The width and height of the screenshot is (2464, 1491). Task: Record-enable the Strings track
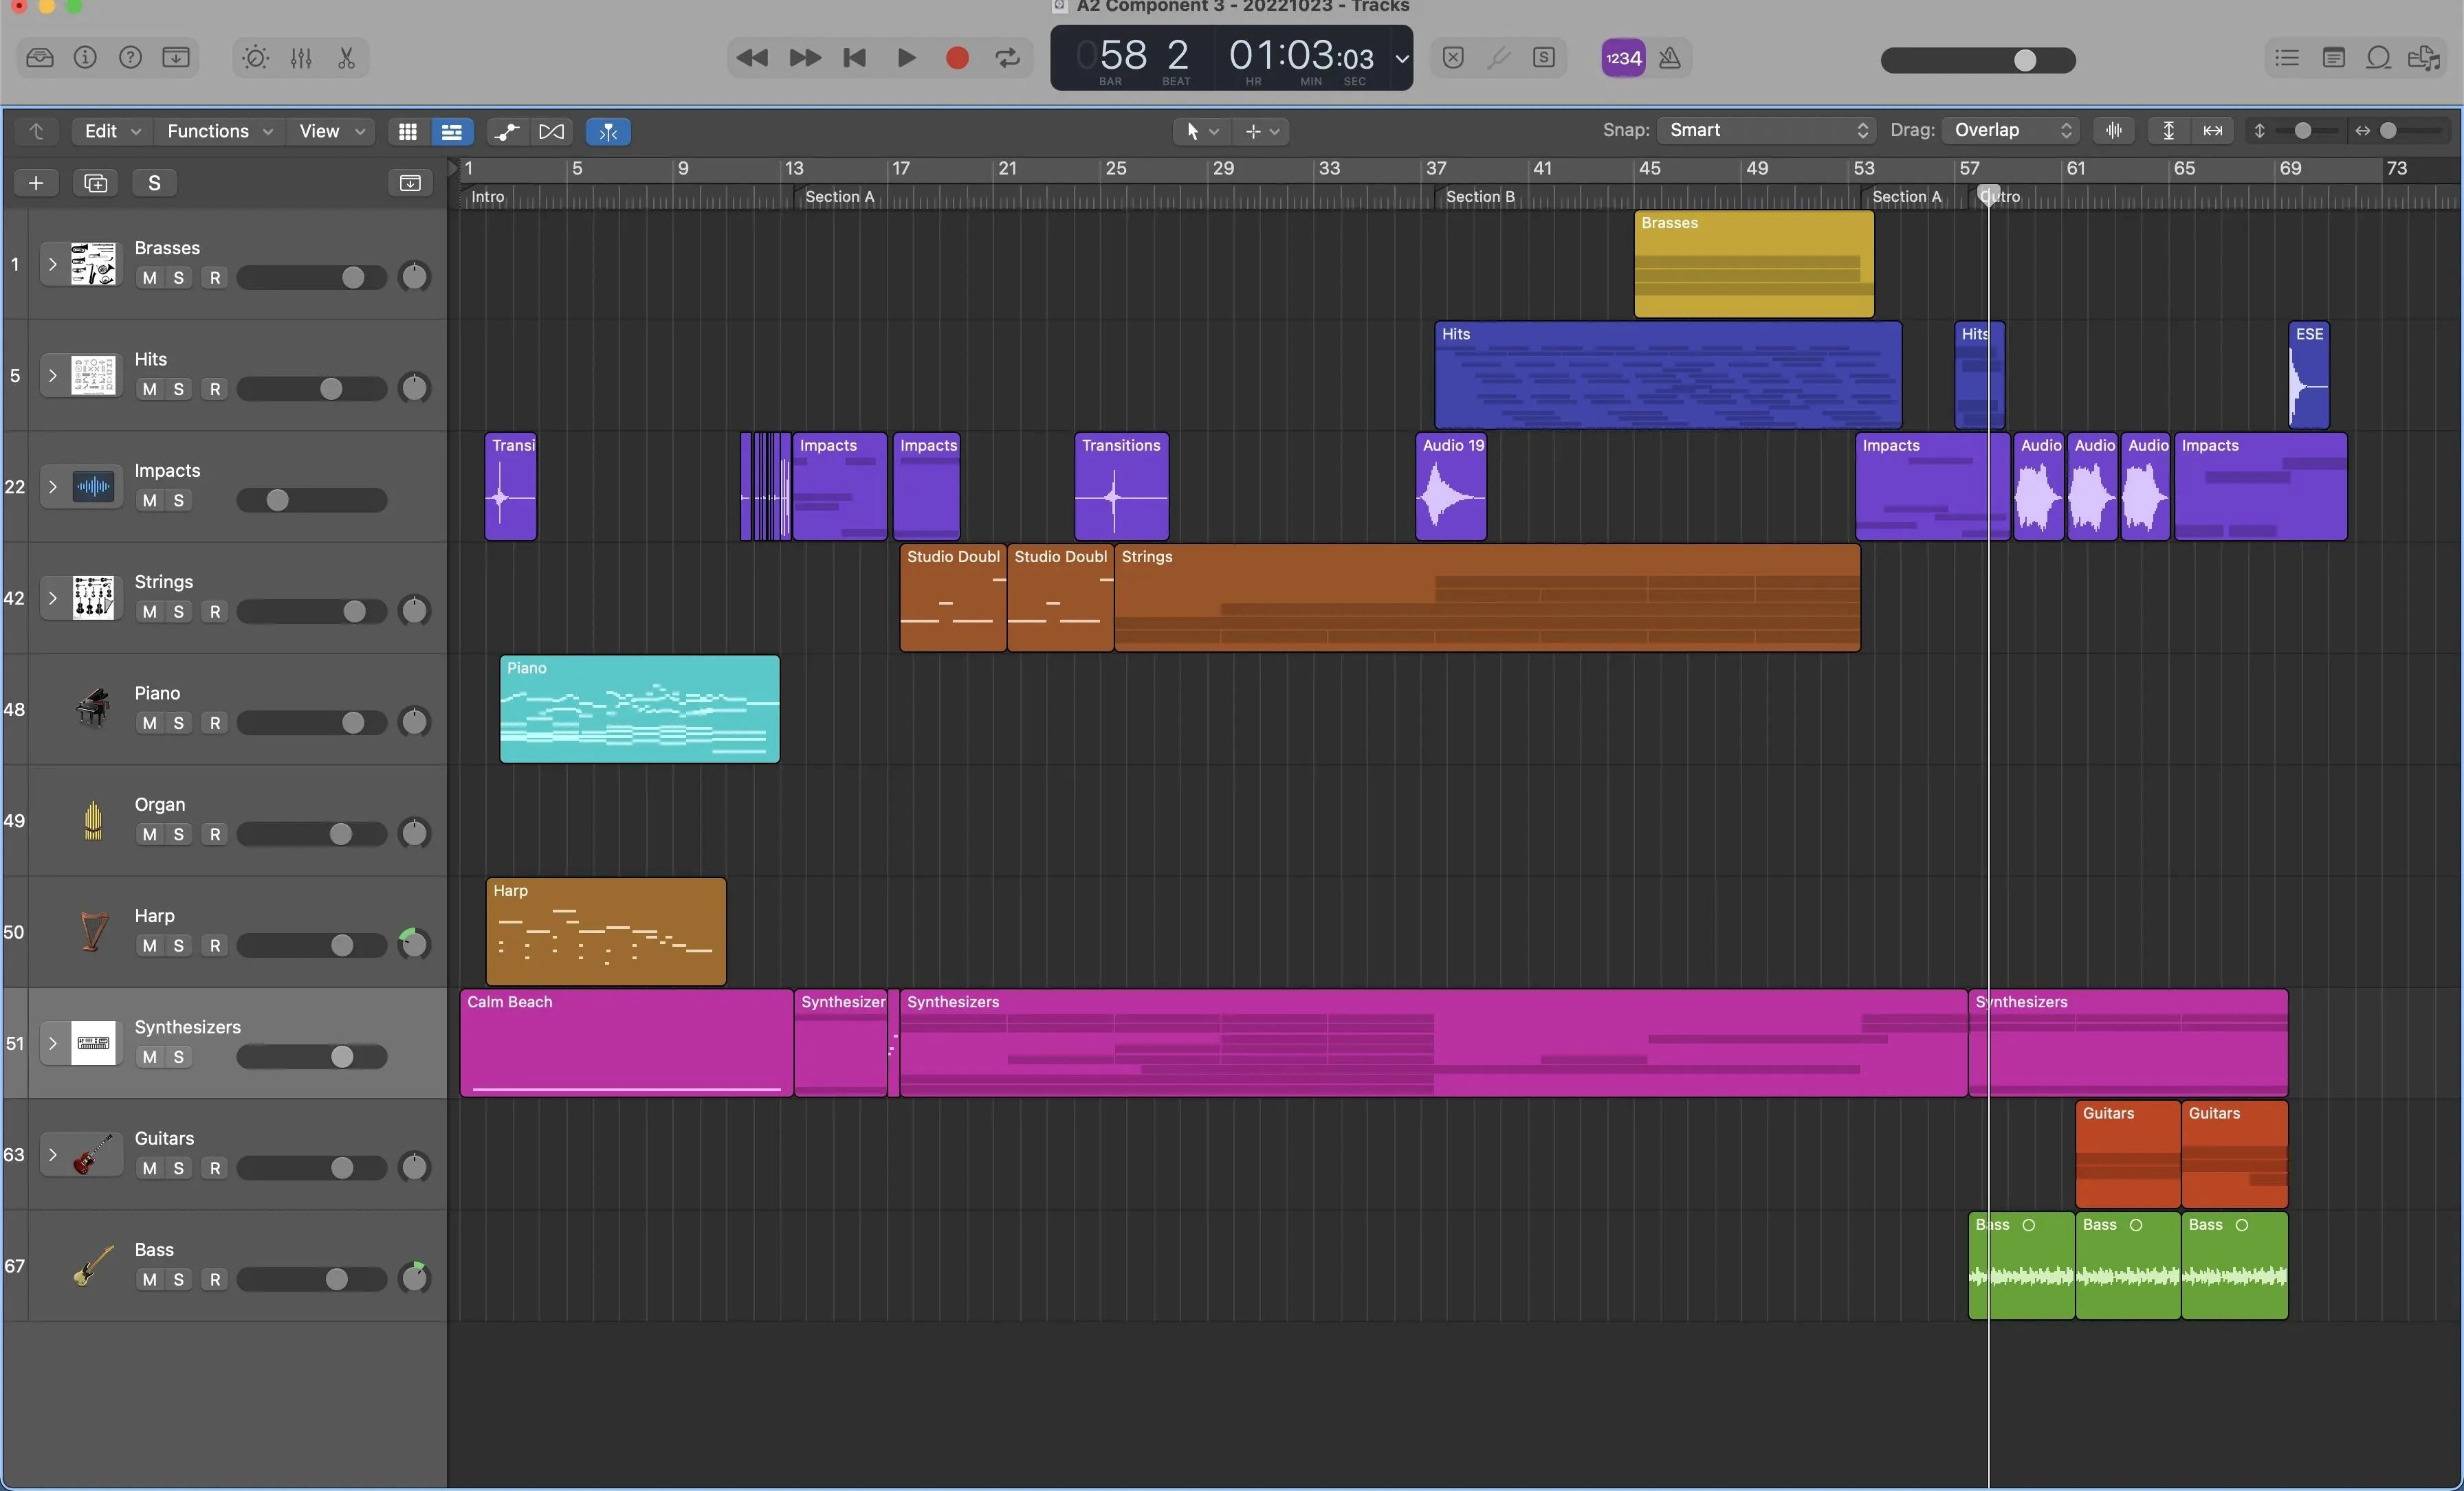[215, 612]
